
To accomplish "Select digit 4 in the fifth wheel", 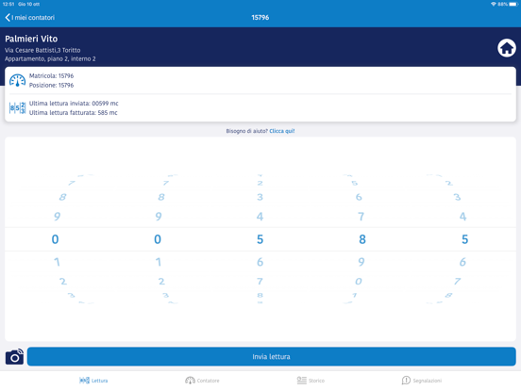I will click(x=462, y=217).
